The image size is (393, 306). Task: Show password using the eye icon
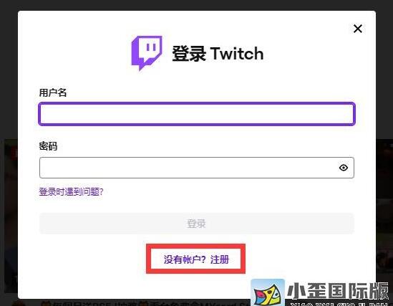pyautogui.click(x=344, y=168)
